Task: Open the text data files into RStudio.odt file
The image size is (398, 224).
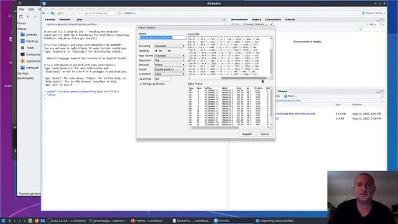Action: tap(295, 114)
